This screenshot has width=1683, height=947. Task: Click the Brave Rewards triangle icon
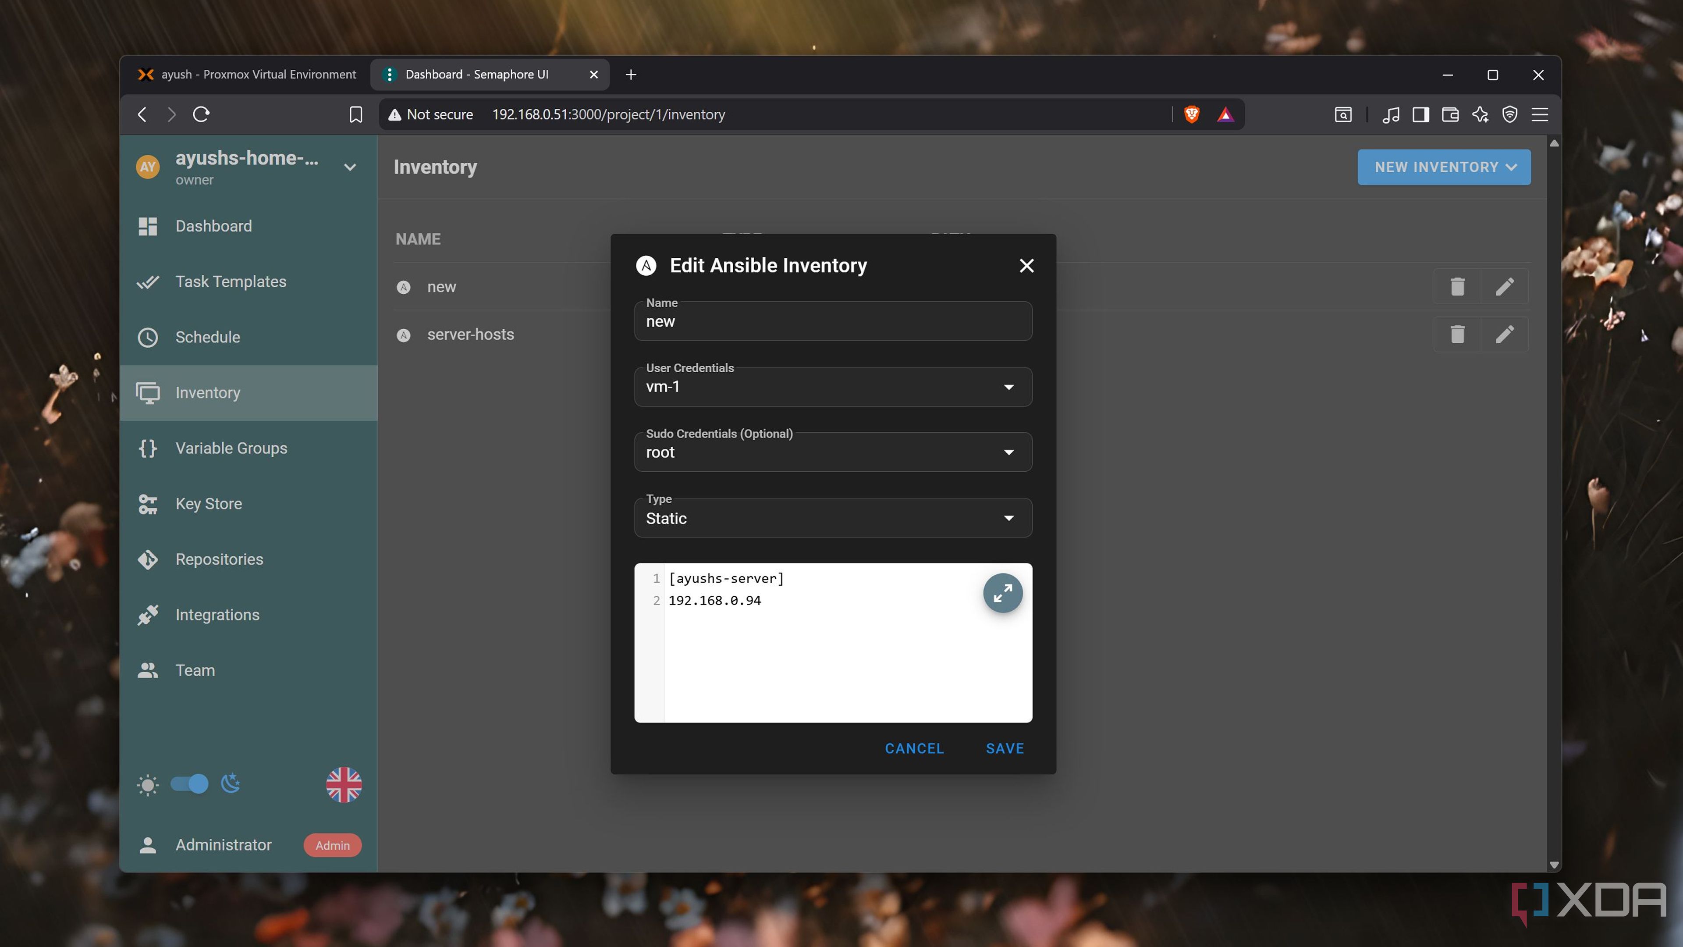(1226, 114)
